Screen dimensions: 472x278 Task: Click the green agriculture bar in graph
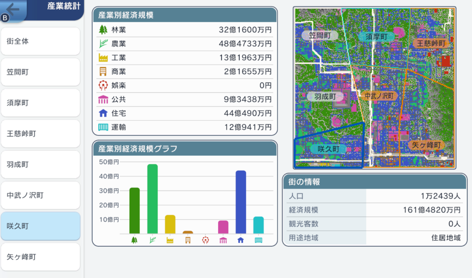(152, 199)
